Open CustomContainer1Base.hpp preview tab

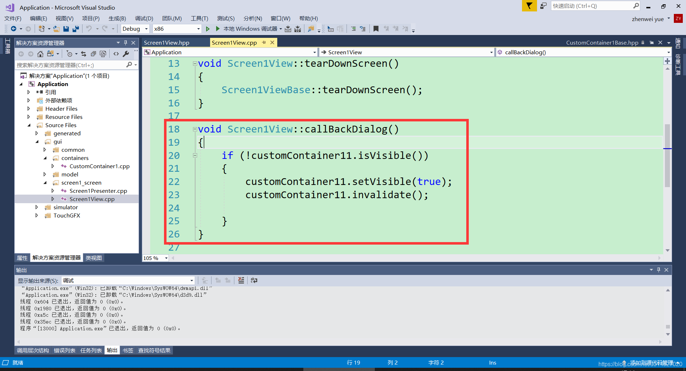tap(602, 42)
